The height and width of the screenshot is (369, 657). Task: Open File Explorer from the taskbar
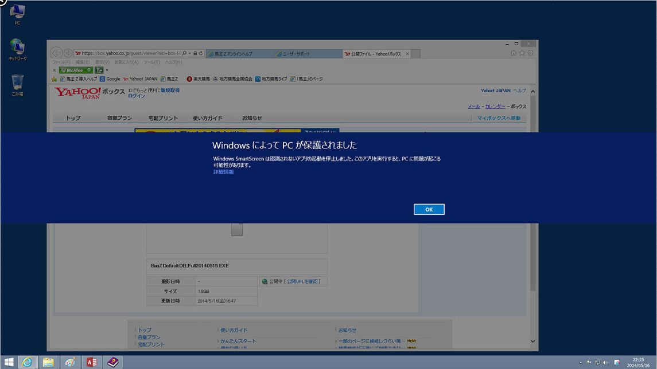(x=48, y=362)
